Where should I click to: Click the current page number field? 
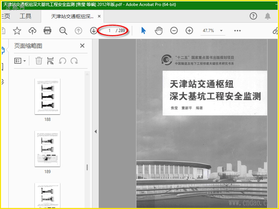tap(109, 31)
